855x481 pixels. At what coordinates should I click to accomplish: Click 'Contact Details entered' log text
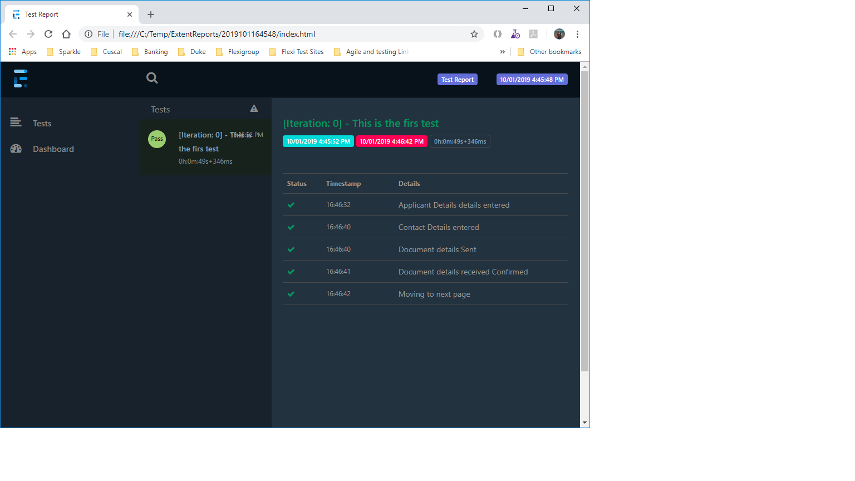tap(439, 227)
